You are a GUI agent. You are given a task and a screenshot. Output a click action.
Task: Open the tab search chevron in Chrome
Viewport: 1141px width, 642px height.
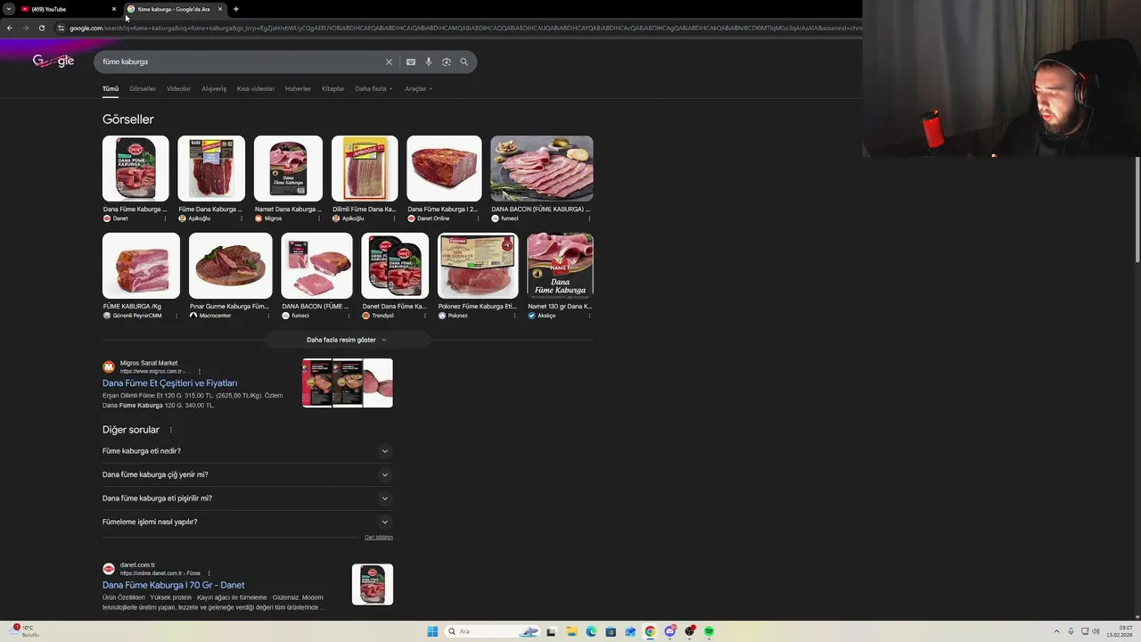[8, 9]
